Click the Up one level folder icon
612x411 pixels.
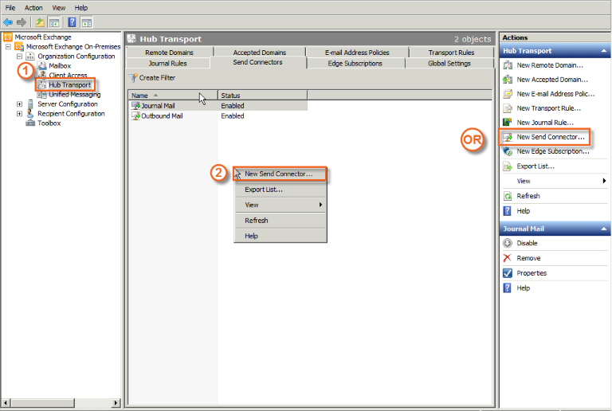[x=40, y=22]
